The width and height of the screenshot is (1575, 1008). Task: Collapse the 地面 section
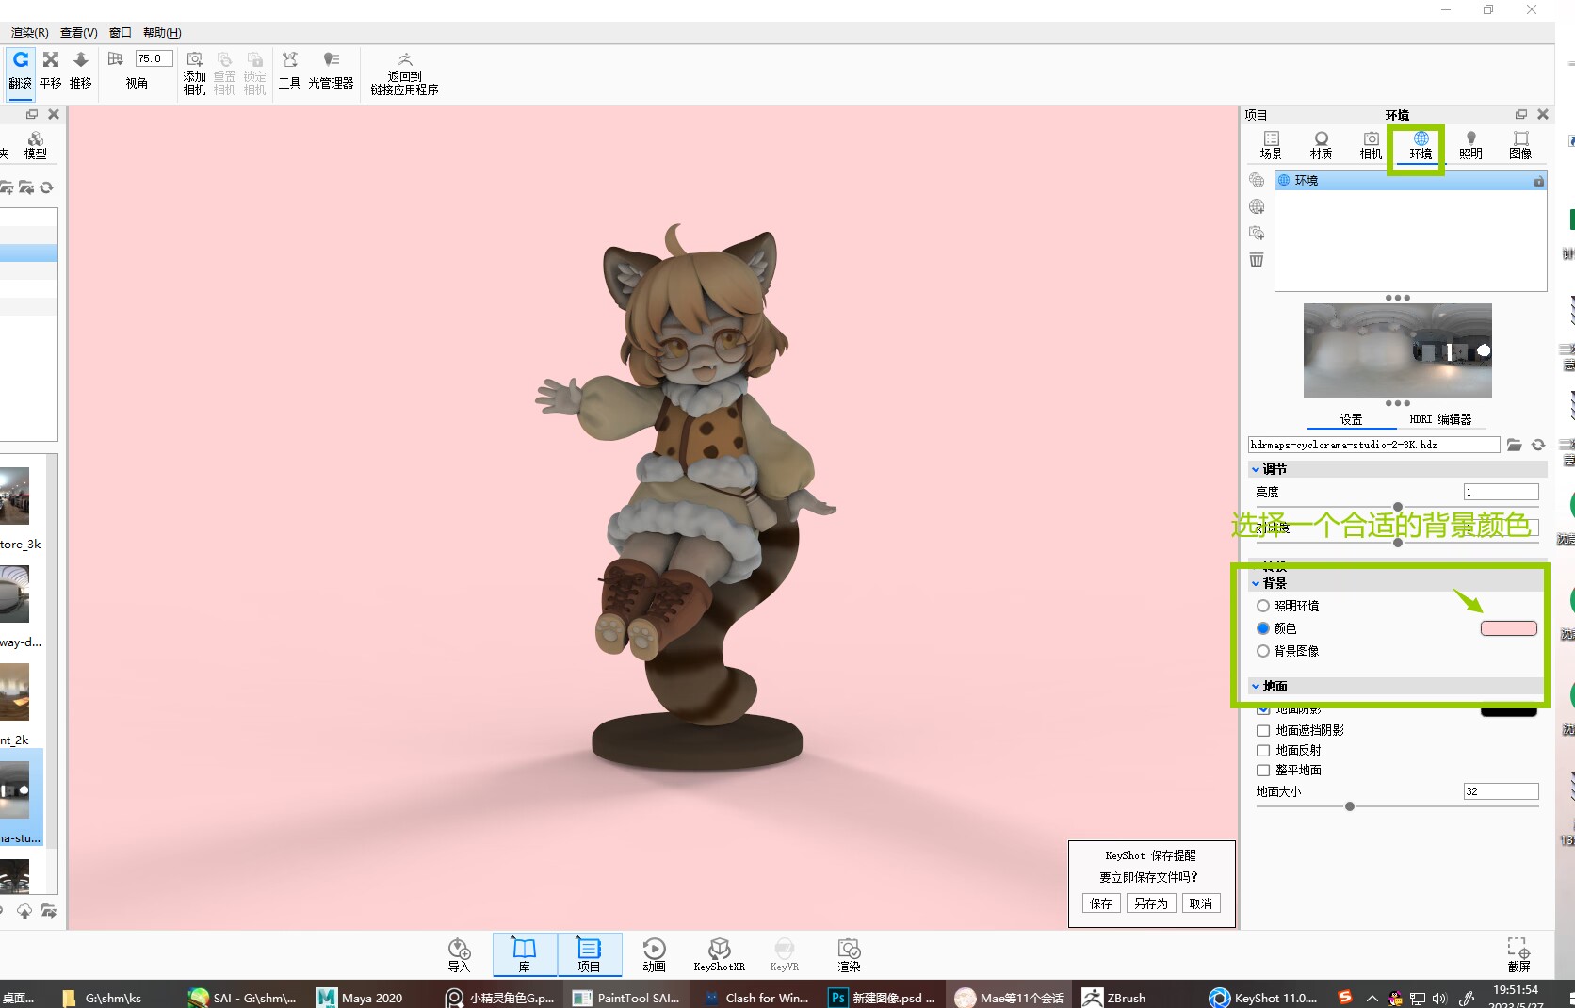tap(1256, 686)
